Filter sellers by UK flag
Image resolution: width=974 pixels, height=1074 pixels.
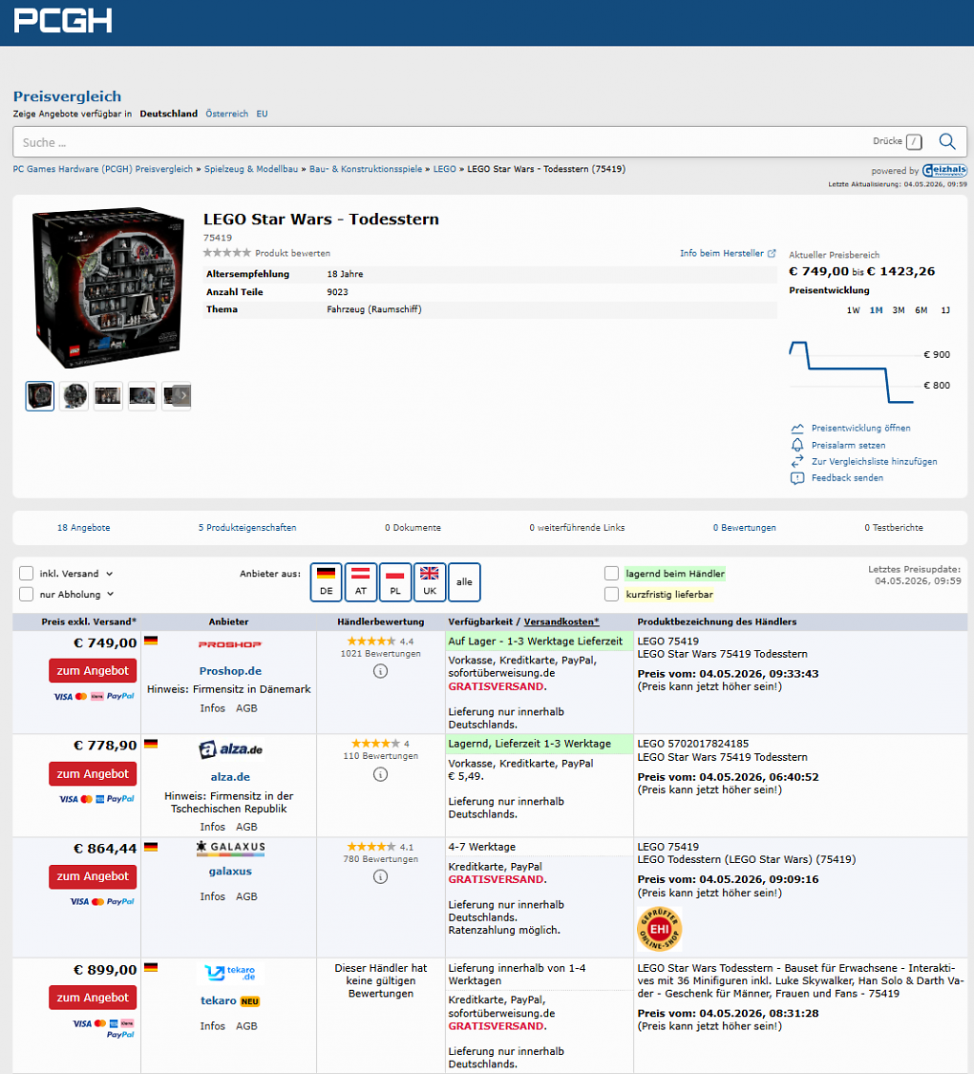point(430,582)
